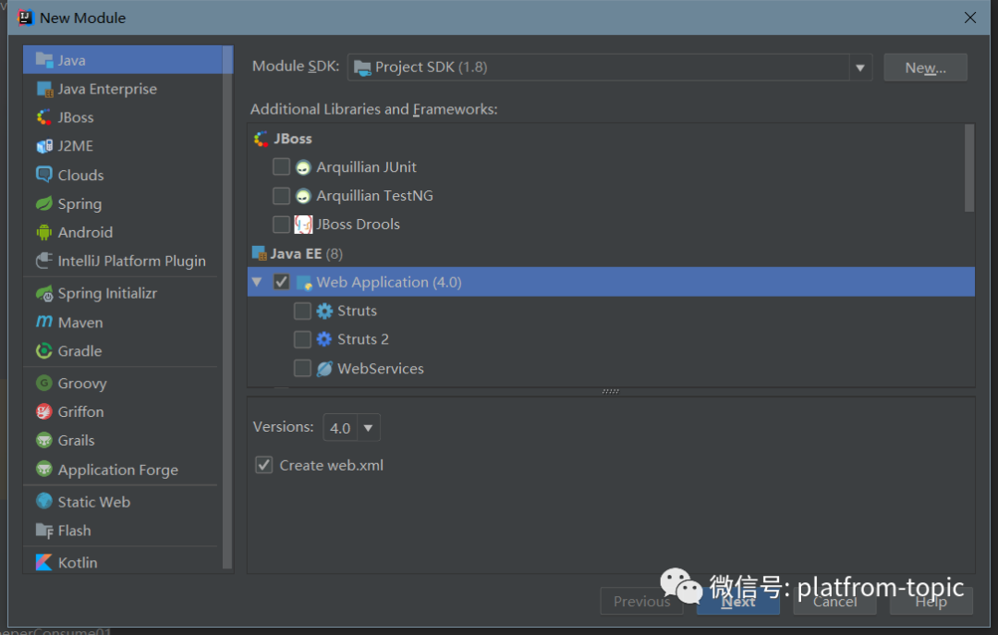Click the JBoss Drools icon

(303, 225)
